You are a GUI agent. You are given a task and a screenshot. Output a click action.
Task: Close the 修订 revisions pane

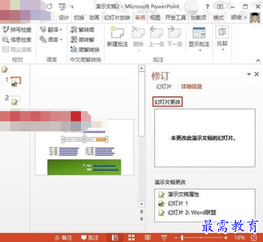[256, 74]
